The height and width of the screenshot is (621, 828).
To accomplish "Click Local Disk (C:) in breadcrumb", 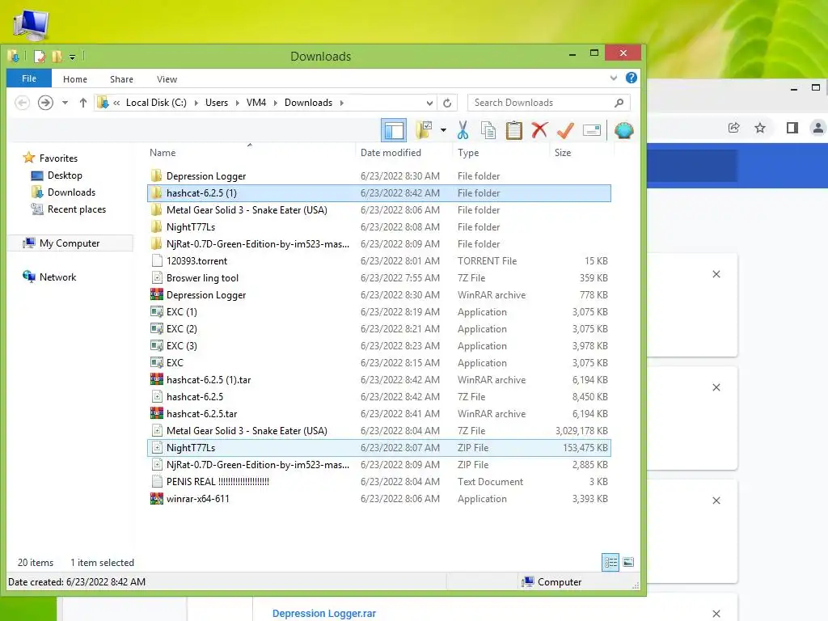I will tap(156, 103).
